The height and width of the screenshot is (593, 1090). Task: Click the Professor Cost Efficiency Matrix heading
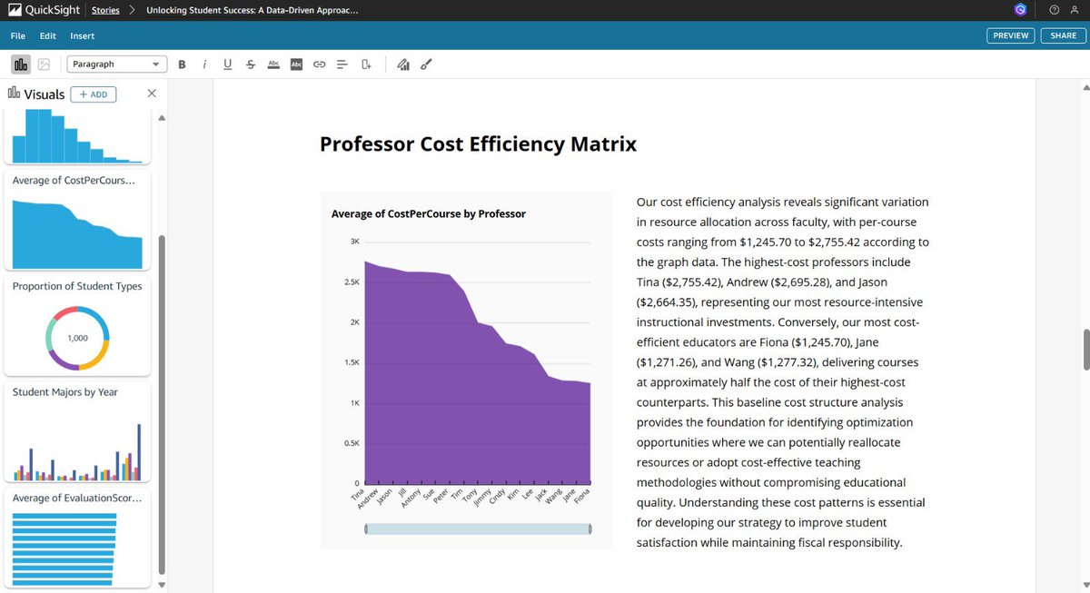(478, 143)
